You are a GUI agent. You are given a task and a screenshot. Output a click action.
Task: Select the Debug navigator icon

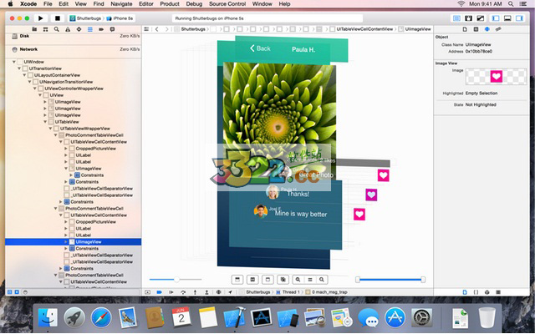point(90,29)
